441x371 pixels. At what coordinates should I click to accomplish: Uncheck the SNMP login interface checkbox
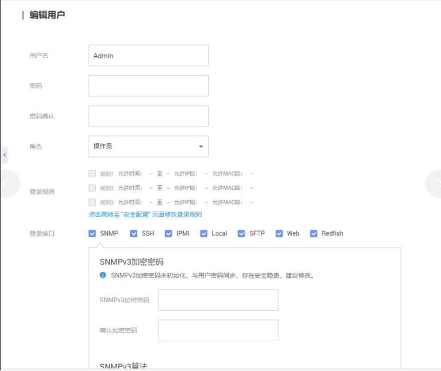point(92,233)
